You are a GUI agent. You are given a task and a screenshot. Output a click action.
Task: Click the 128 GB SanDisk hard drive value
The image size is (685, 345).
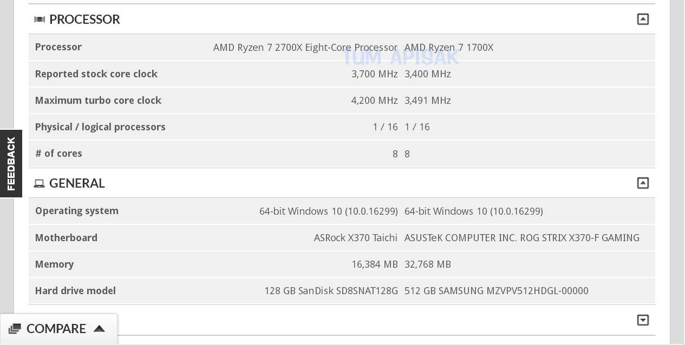(x=331, y=291)
